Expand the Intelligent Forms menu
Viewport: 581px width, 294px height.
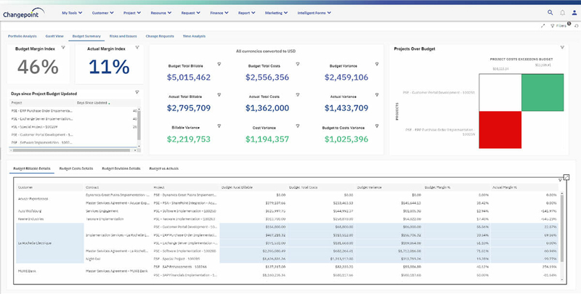click(x=314, y=12)
